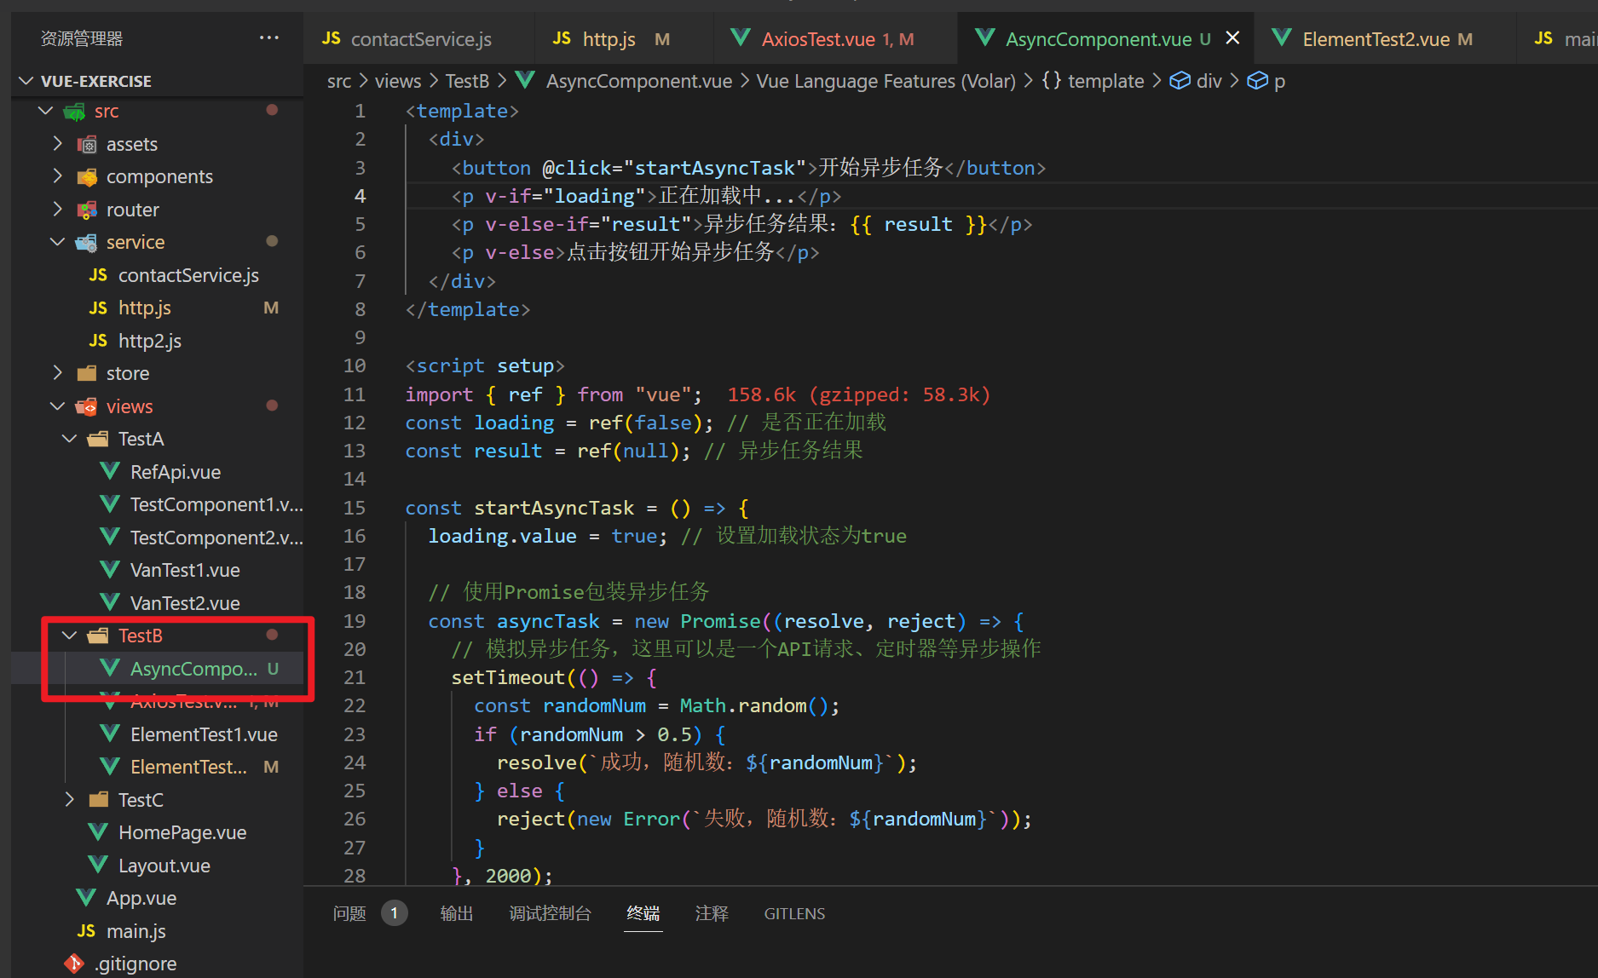Switch to ElementTest2.vue editor tab

click(x=1385, y=38)
